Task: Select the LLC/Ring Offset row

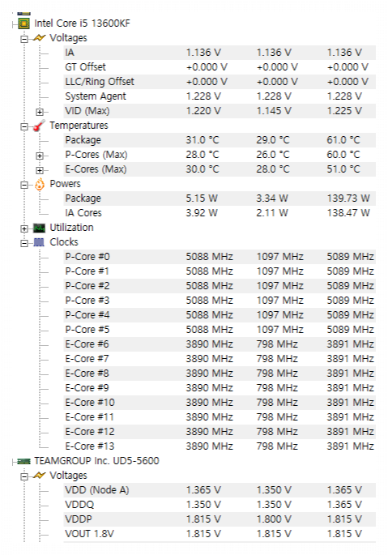Action: coord(220,82)
